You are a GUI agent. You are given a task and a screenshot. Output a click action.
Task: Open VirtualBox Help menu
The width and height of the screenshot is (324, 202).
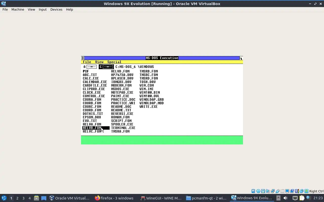click(x=69, y=9)
